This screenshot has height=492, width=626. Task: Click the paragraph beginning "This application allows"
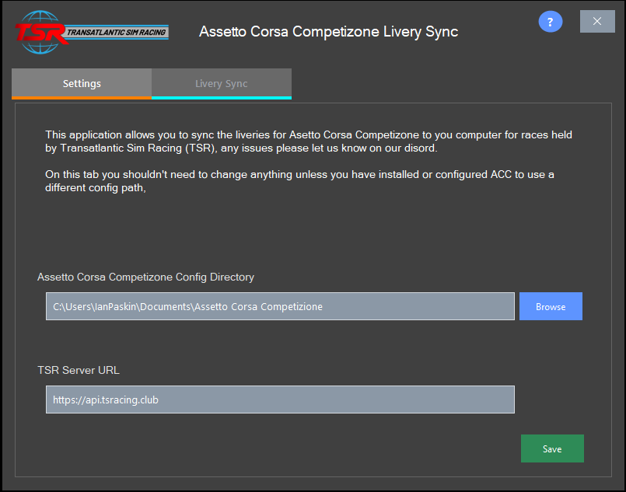pos(309,141)
